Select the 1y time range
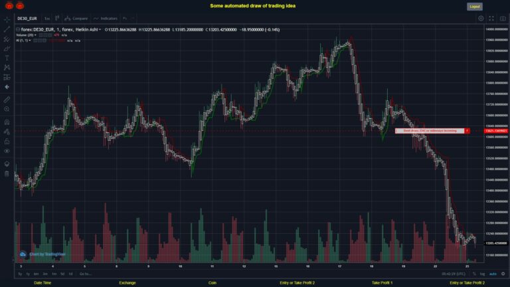 28,274
